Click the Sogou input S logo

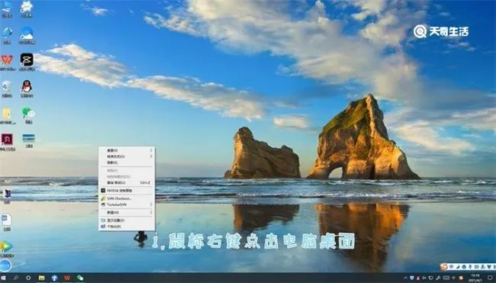point(444,266)
